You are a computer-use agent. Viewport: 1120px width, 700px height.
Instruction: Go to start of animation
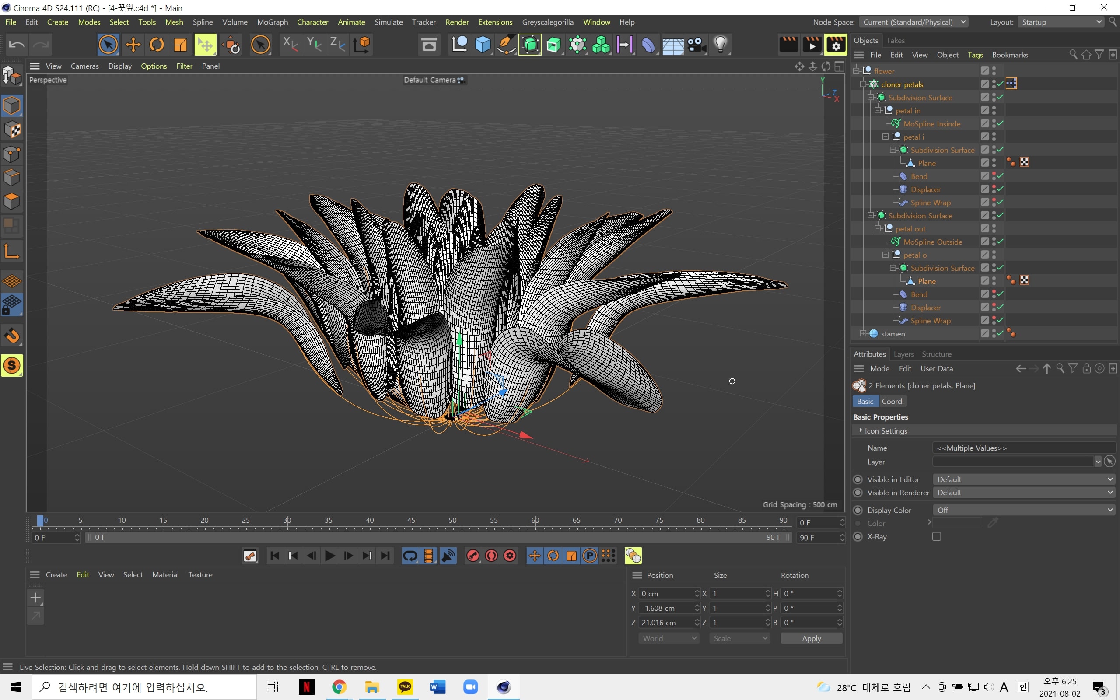274,556
